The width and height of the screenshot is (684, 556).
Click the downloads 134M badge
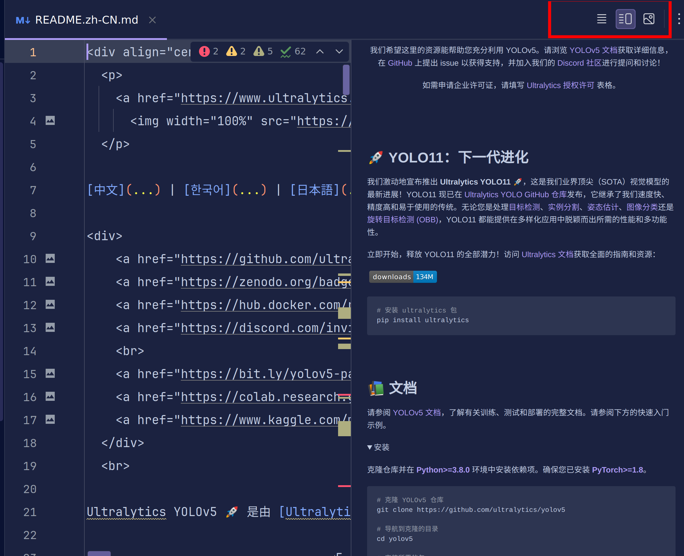(403, 277)
